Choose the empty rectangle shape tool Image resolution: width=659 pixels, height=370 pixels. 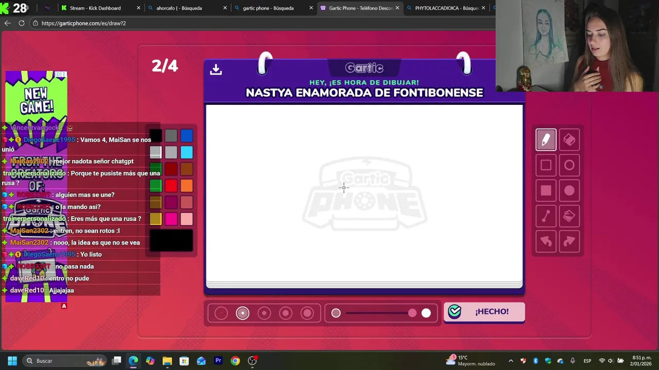coord(546,165)
